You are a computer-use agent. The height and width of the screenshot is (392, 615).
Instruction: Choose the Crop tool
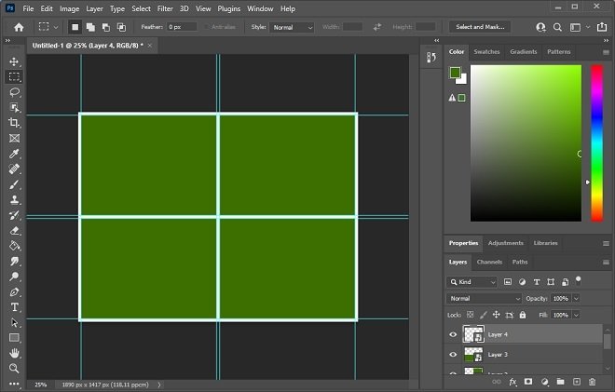[14, 123]
